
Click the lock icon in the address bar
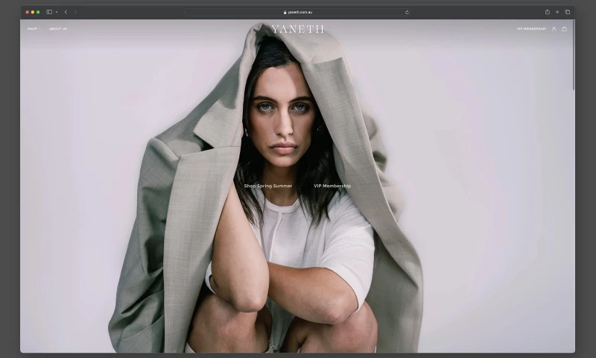coord(285,12)
